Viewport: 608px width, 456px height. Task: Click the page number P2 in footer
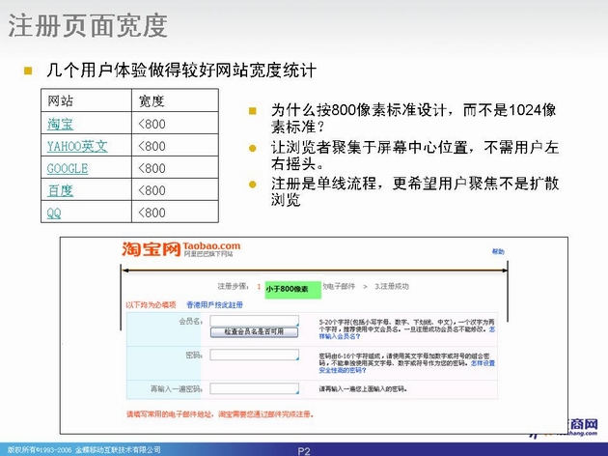point(304,451)
